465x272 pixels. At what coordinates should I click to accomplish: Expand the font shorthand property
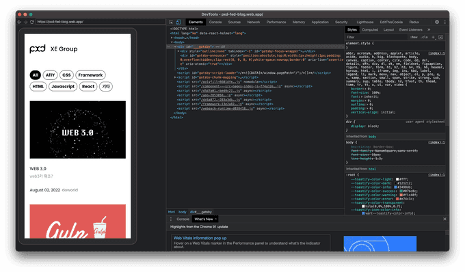361,96
